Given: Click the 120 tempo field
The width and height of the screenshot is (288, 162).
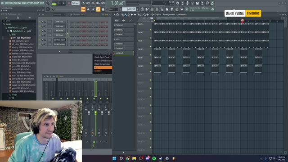Looking at the screenshot, I should 75,3.
